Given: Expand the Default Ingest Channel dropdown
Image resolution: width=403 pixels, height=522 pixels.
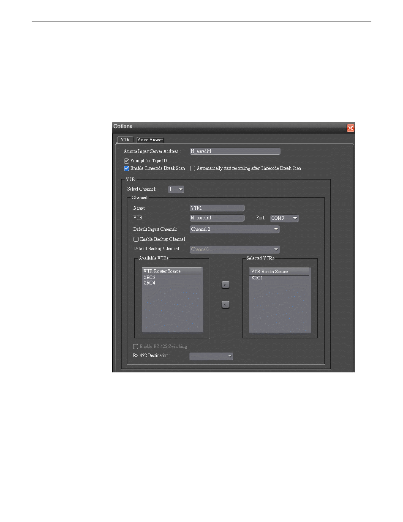Looking at the screenshot, I should pos(235,229).
